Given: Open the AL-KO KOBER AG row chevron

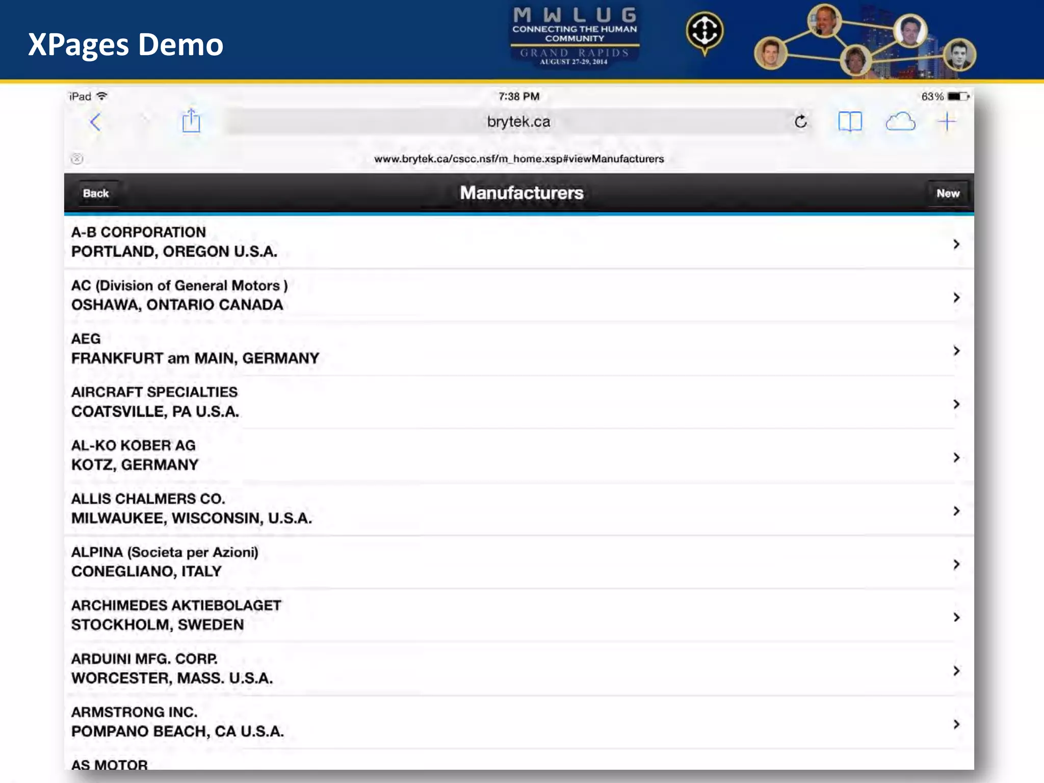Looking at the screenshot, I should click(956, 457).
